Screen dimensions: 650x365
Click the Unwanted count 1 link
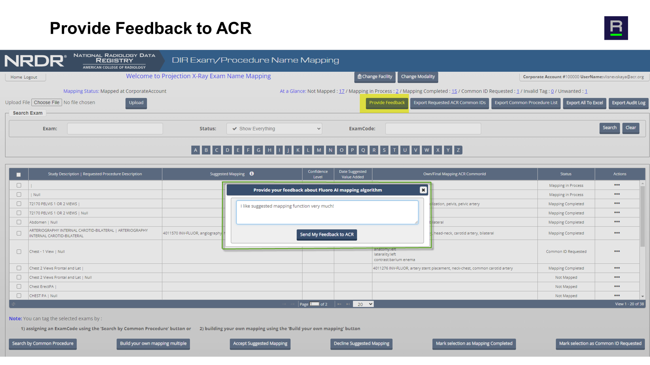(x=586, y=91)
